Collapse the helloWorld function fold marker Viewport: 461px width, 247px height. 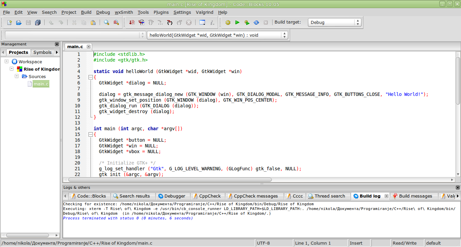(90, 77)
